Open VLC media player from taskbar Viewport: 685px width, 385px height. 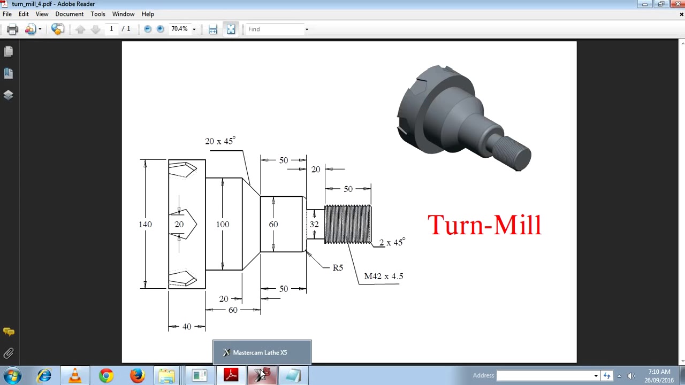coord(75,376)
